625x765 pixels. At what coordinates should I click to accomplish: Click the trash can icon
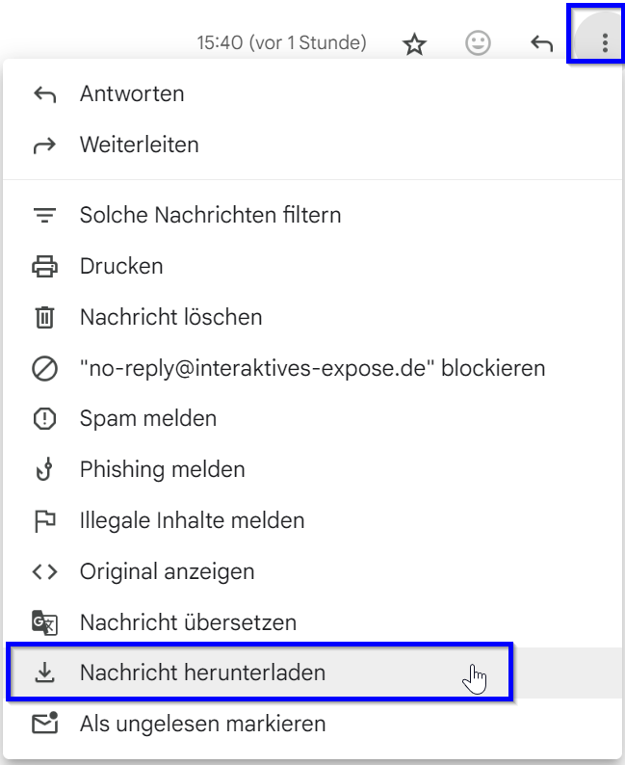[44, 317]
